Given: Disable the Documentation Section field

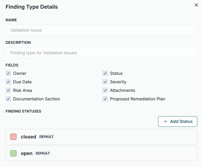Looking at the screenshot, I should (8, 99).
